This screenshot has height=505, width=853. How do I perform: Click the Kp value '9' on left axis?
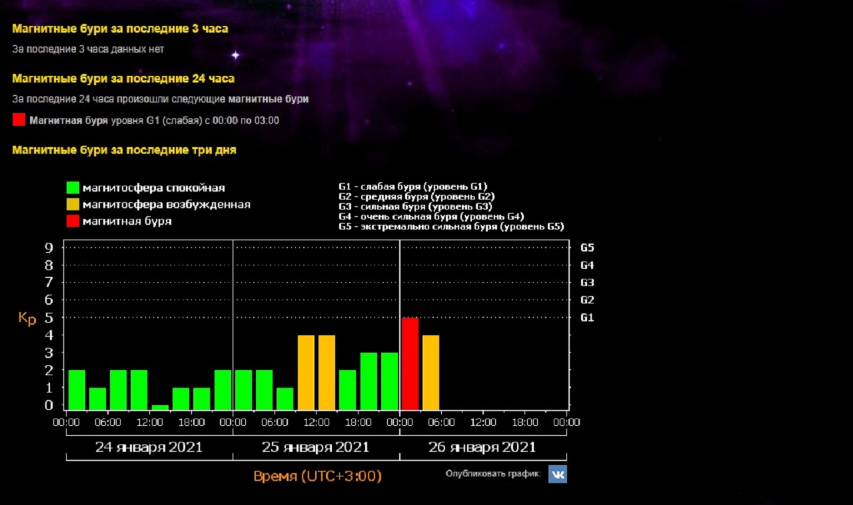pos(49,248)
